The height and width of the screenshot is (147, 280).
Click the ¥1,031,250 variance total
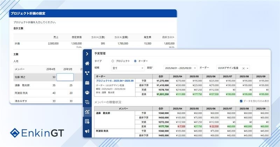point(162,94)
